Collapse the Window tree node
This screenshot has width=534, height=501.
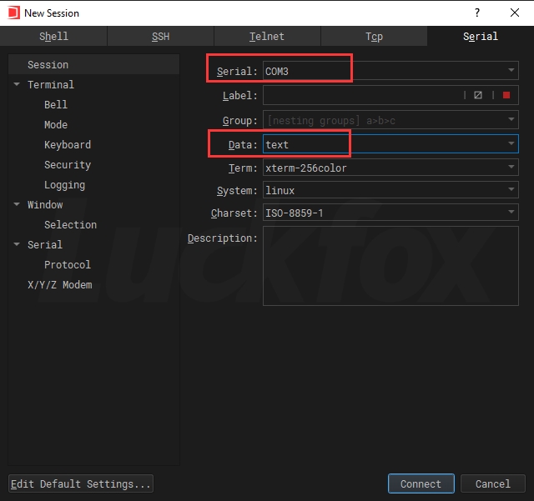click(x=17, y=205)
